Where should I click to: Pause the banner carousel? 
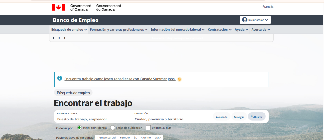[59, 38]
